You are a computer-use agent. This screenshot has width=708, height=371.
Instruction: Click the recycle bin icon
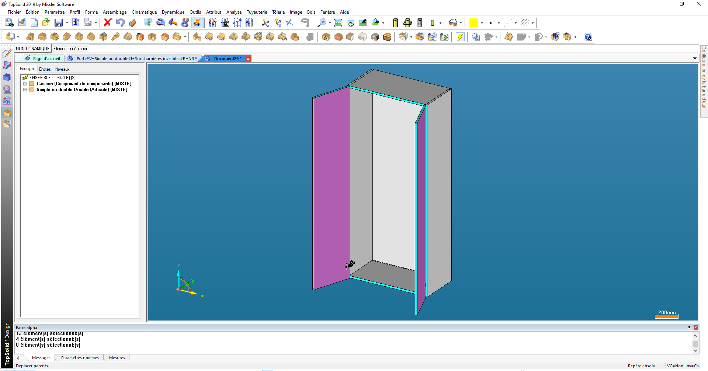[x=148, y=23]
